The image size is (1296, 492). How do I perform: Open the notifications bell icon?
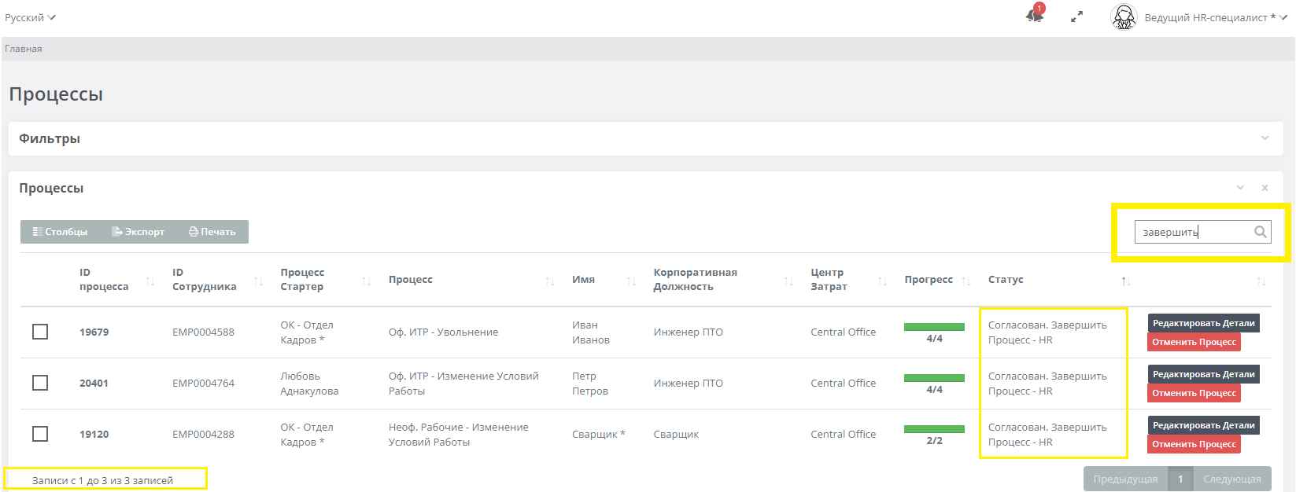[x=1035, y=16]
